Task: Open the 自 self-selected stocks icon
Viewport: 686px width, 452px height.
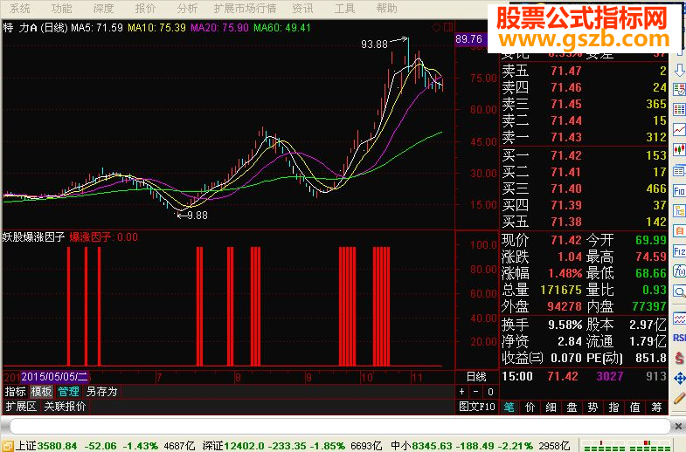Action: [x=679, y=230]
